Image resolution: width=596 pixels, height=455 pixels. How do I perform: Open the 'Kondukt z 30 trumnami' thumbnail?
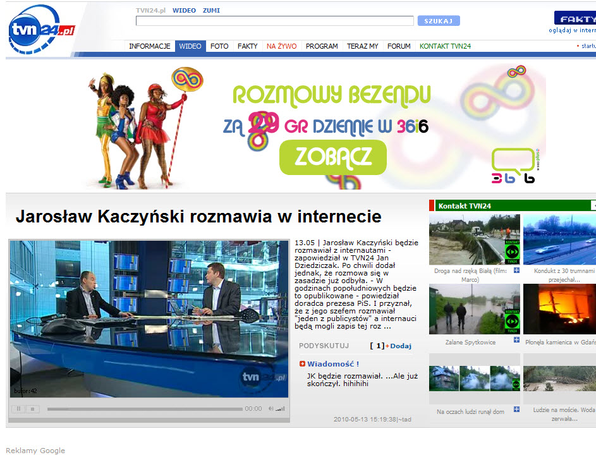559,240
